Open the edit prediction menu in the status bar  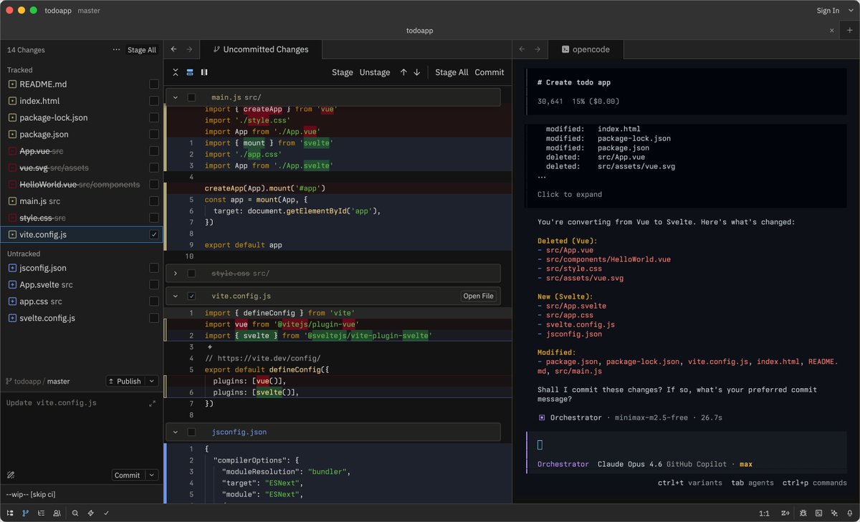(786, 513)
